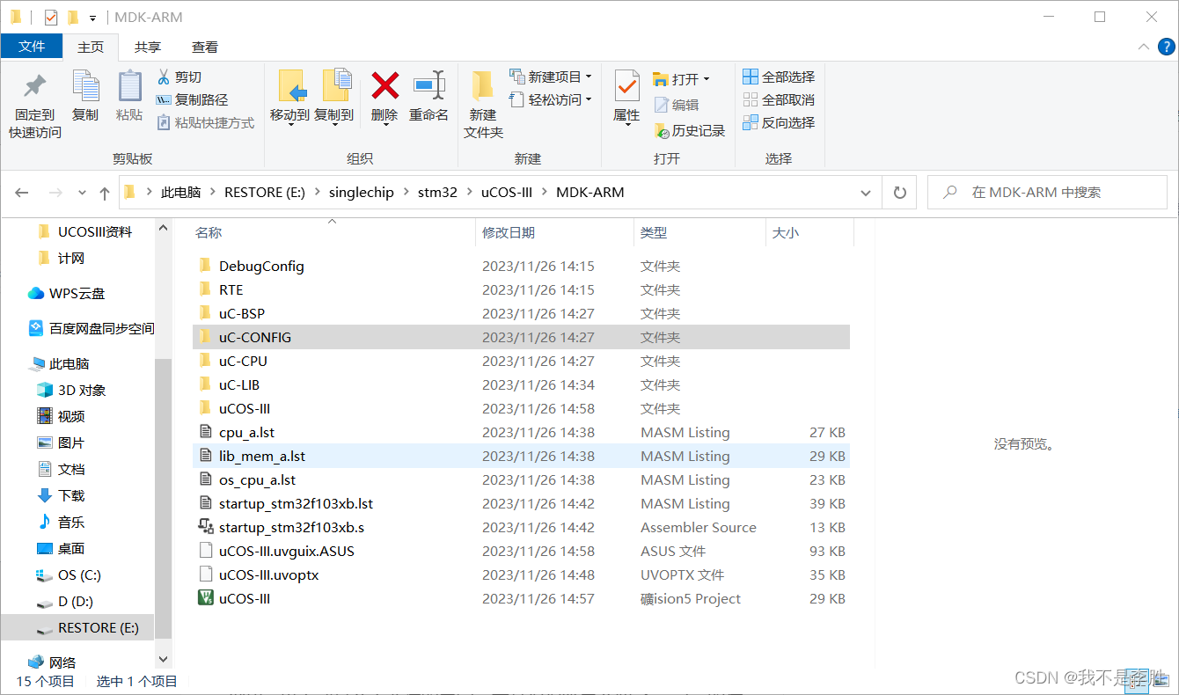Expand the chevron after stm32 in path
The height and width of the screenshot is (695, 1179).
point(469,193)
